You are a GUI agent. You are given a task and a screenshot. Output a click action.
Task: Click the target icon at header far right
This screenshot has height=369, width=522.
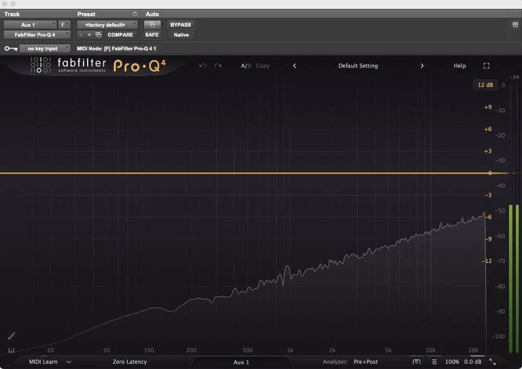click(x=515, y=25)
